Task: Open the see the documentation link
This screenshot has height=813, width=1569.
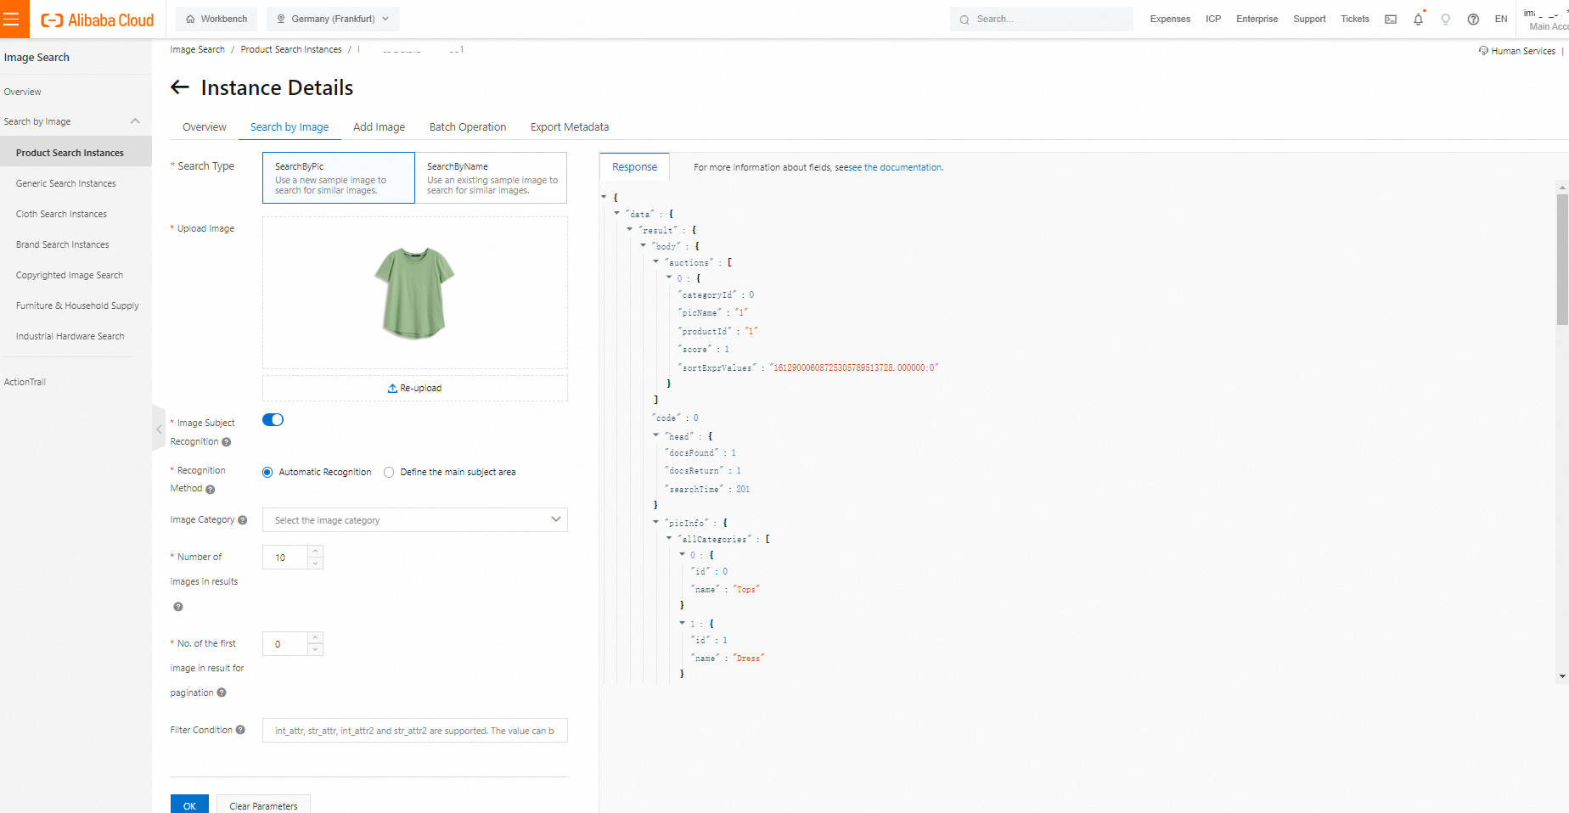Action: point(896,167)
